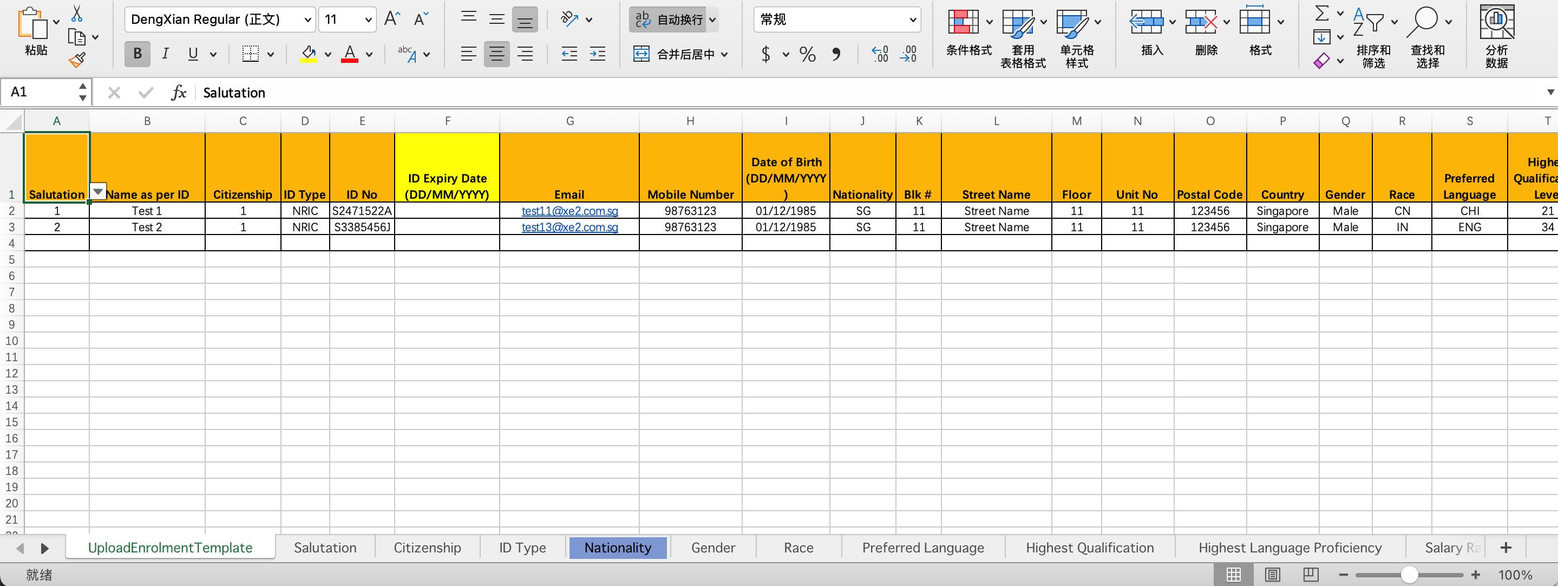Decrease font size with small A
1558x586 pixels.
point(421,19)
